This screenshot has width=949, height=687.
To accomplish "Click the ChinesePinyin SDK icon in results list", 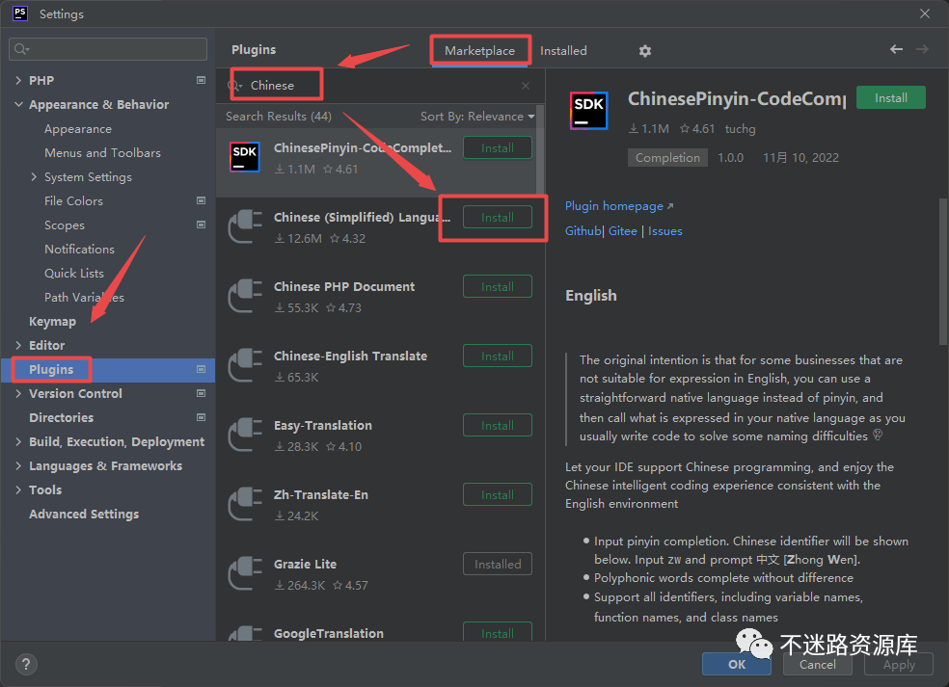I will 245,157.
